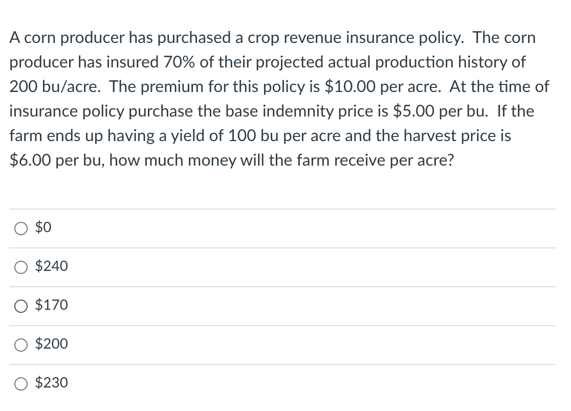Select the $0 radio button

tap(22, 228)
